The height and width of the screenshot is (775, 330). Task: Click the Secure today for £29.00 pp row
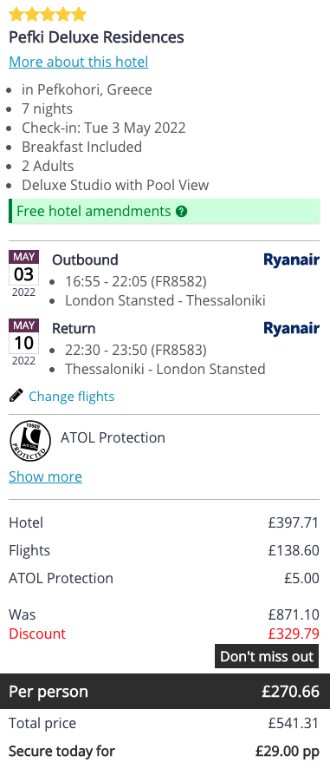click(165, 752)
